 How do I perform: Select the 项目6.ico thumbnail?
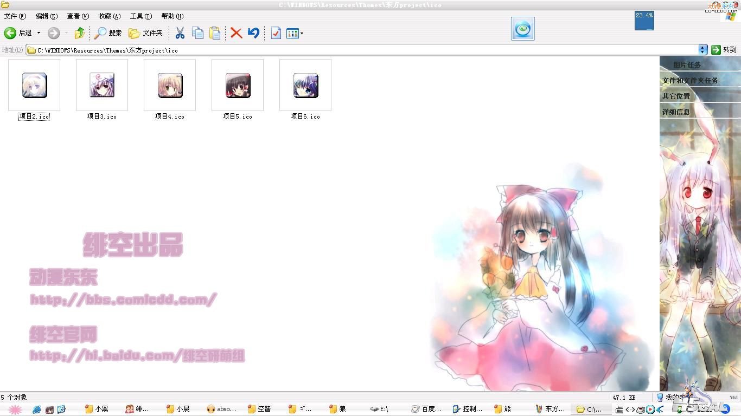[x=305, y=85]
